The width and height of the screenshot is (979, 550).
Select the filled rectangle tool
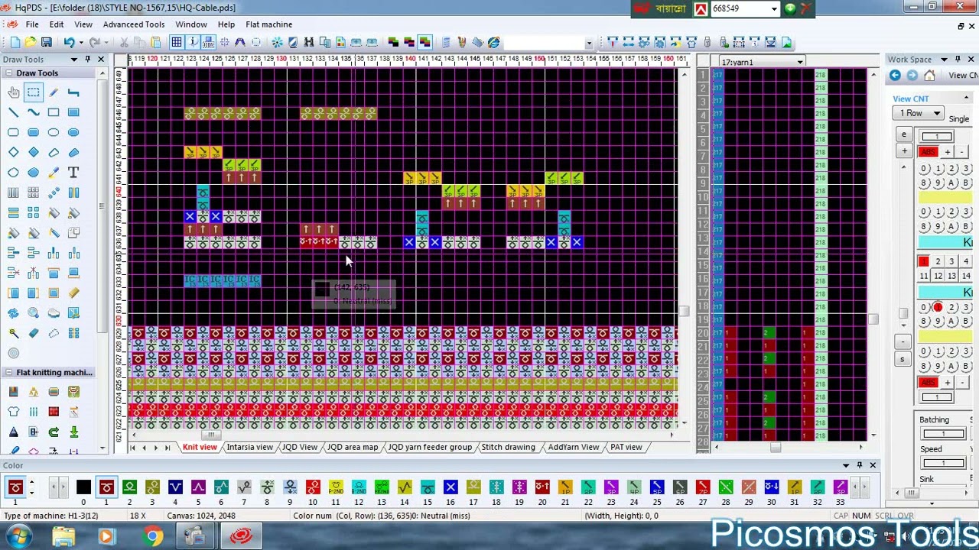(x=73, y=112)
